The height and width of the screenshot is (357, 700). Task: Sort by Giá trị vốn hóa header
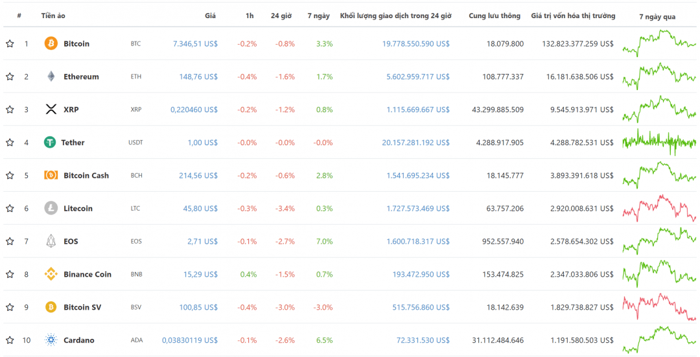pos(573,16)
